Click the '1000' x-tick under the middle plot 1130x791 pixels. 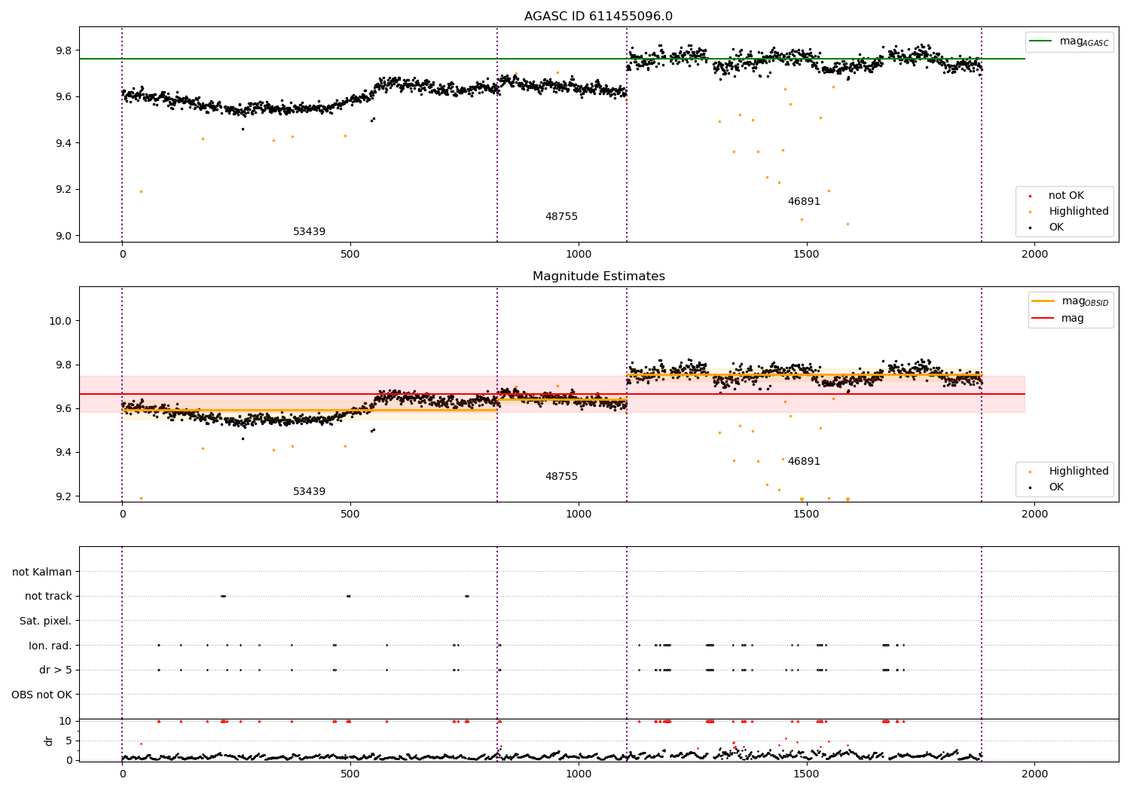pyautogui.click(x=579, y=514)
